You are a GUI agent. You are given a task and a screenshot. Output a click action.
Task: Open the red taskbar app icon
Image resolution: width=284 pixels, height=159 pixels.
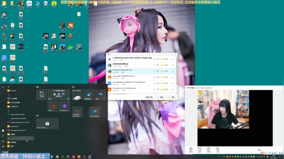point(73,157)
